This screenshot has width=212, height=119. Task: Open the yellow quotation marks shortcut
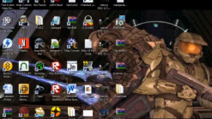tap(88, 66)
